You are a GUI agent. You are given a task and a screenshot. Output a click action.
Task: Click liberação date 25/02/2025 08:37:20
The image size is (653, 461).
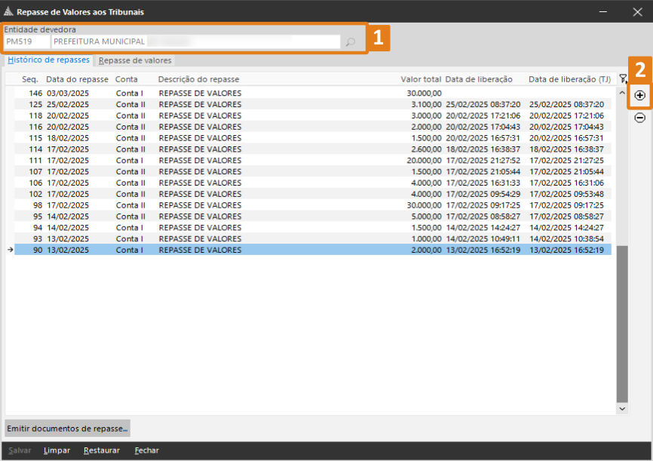tap(483, 104)
